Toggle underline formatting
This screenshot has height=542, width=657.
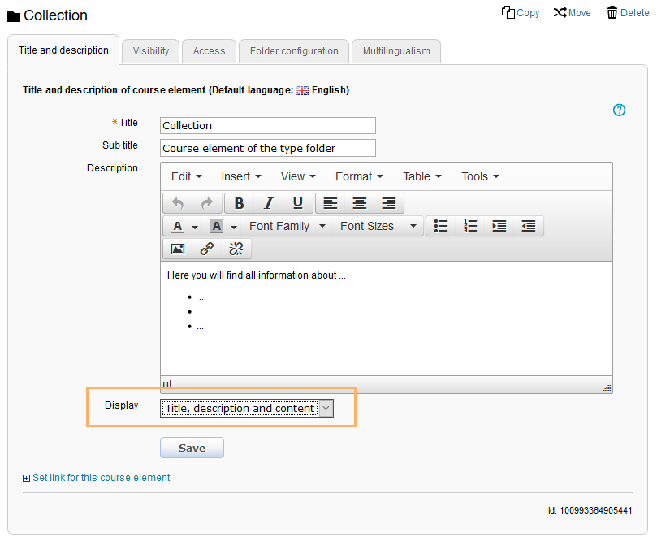(x=297, y=203)
